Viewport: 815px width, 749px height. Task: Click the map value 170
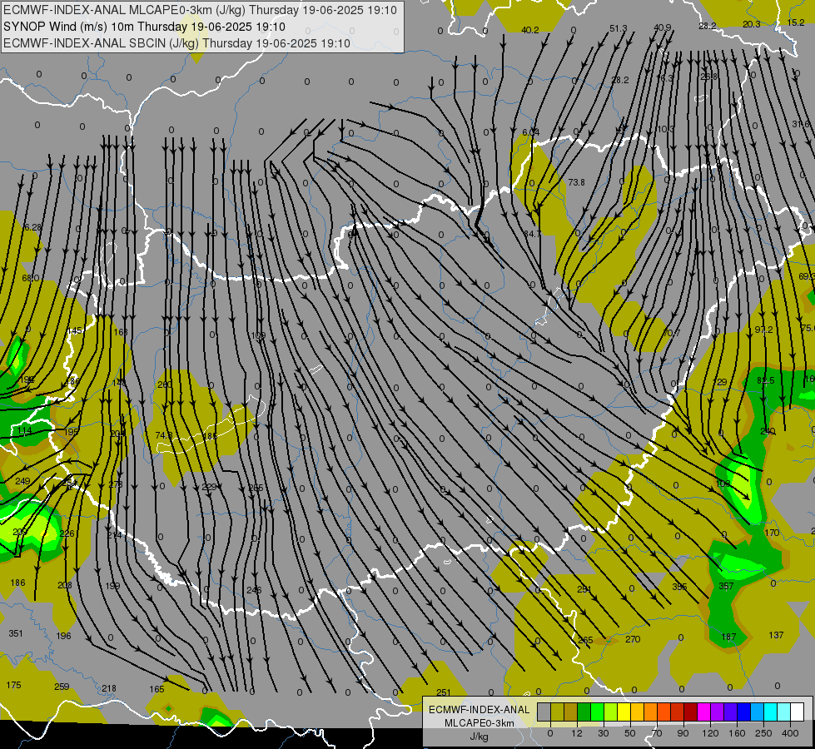click(x=772, y=533)
